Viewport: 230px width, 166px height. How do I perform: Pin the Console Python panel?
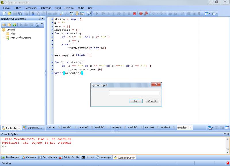(225, 134)
